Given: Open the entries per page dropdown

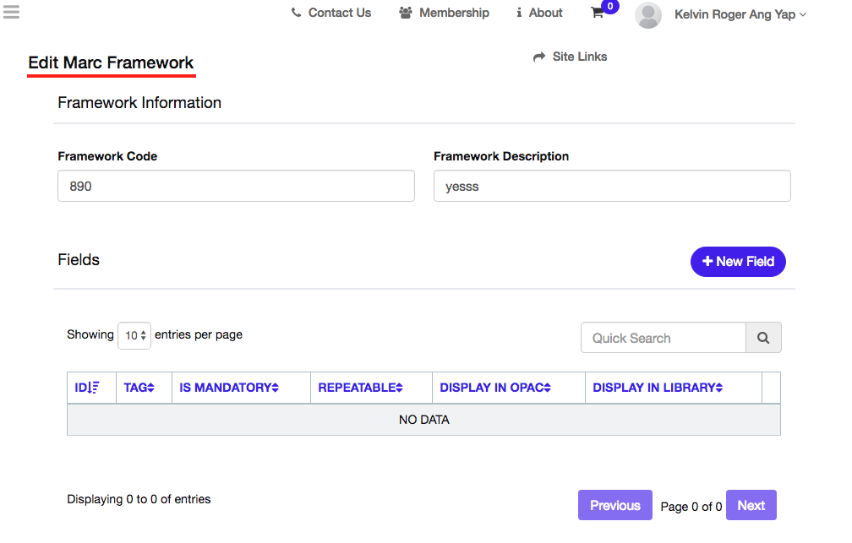Looking at the screenshot, I should coord(134,335).
